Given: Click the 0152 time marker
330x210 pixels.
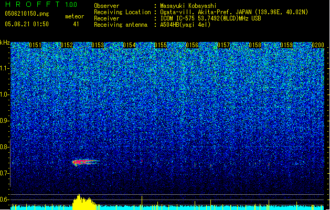Looking at the screenshot, I should [x=67, y=45].
